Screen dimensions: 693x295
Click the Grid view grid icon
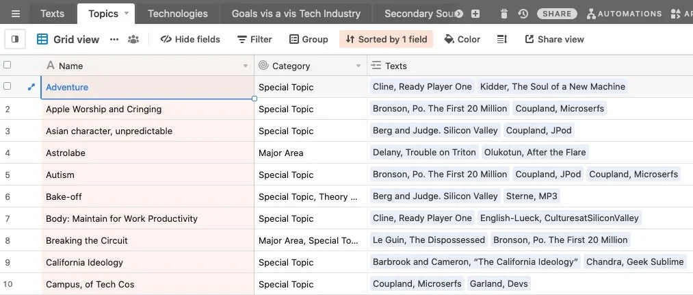(42, 40)
